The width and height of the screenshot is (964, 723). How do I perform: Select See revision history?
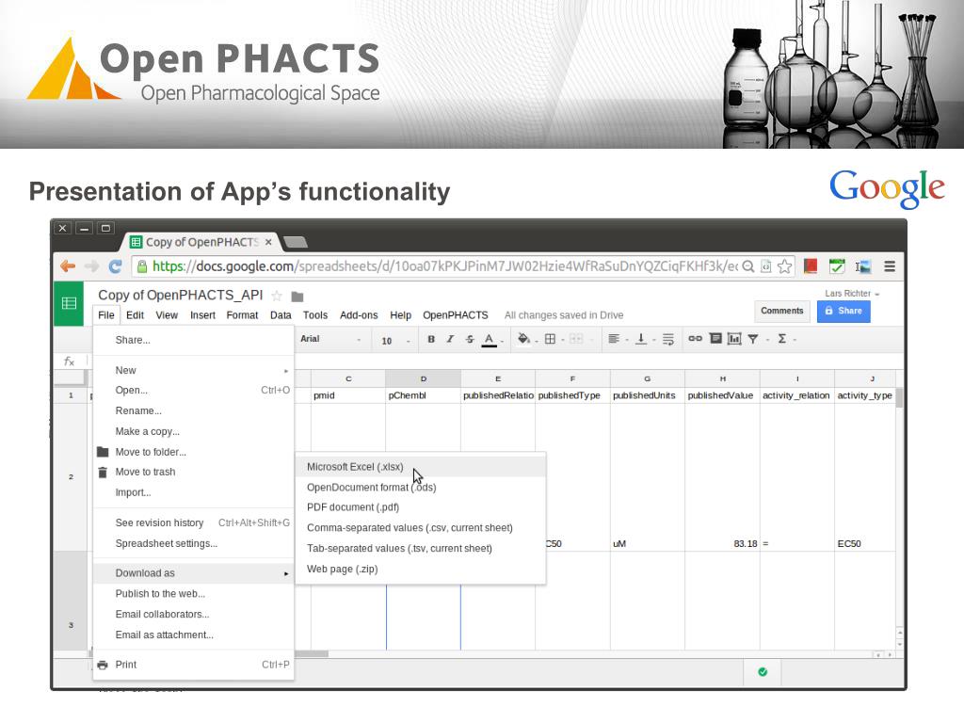coord(194,522)
